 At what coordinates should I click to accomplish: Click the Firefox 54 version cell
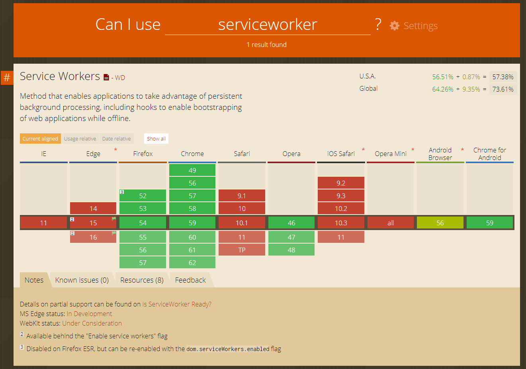(x=143, y=223)
